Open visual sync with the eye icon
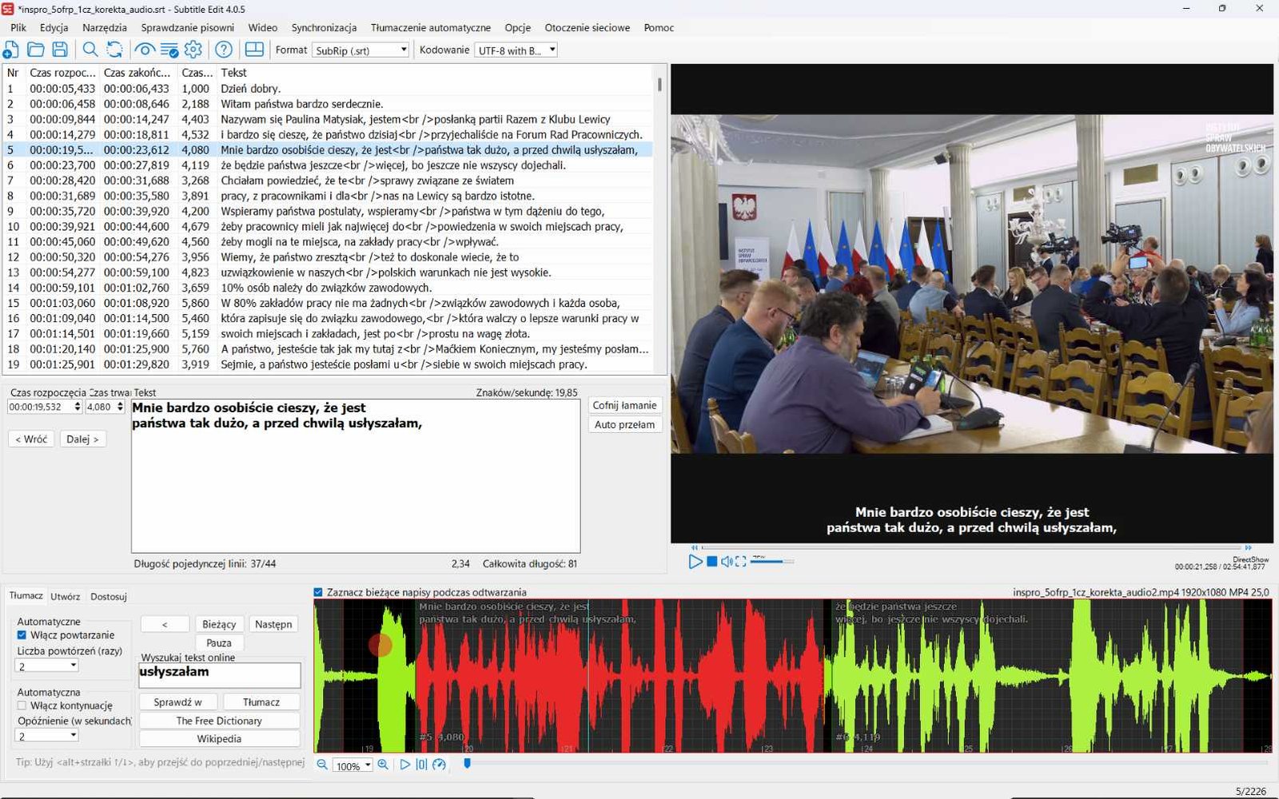Viewport: 1279px width, 799px height. [145, 50]
